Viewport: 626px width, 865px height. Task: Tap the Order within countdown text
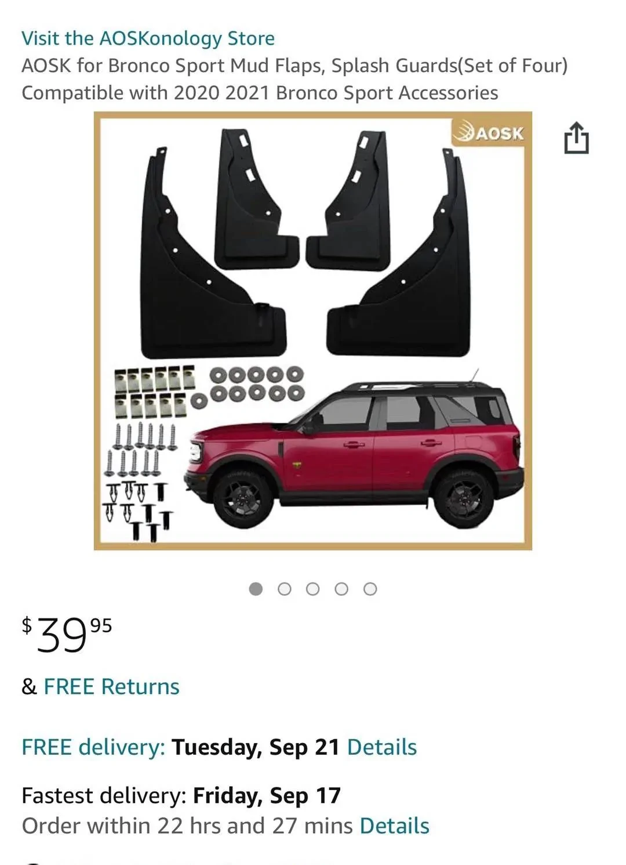coord(187,826)
